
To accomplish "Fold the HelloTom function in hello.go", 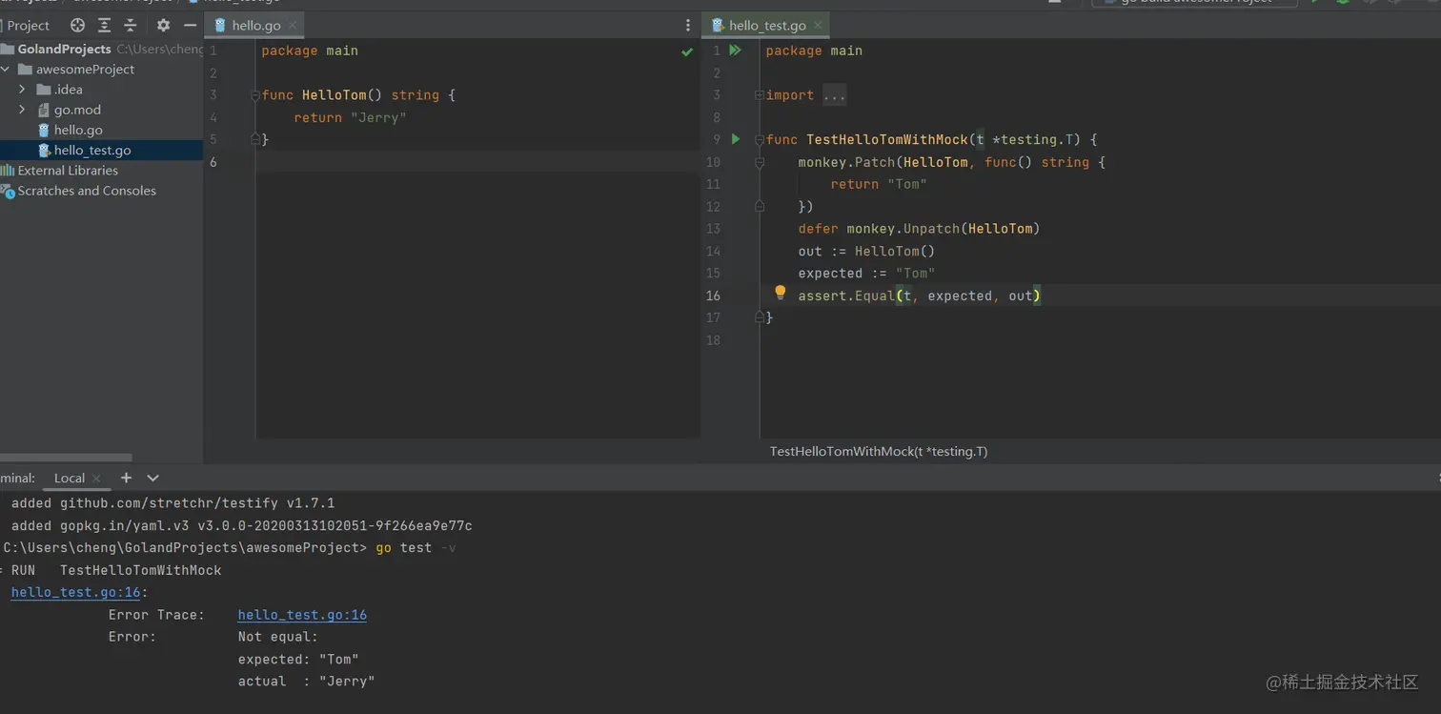I will pos(255,95).
